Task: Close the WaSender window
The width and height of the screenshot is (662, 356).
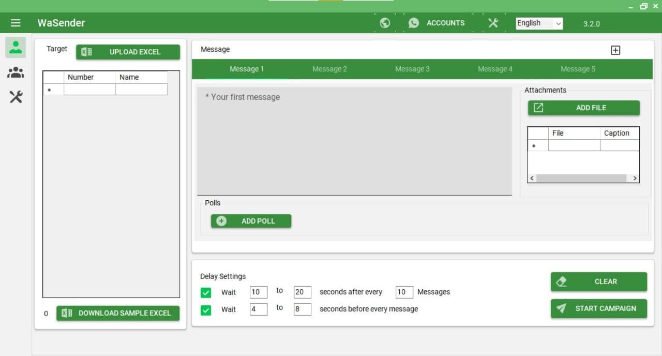Action: point(655,6)
